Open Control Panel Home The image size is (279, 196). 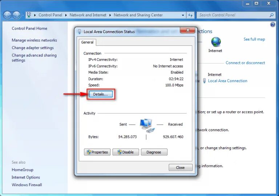tap(29, 28)
